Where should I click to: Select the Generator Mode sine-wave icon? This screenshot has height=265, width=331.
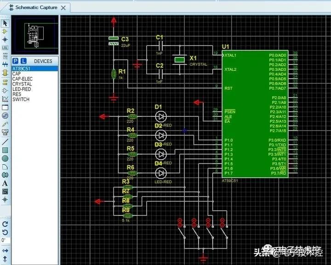[5, 115]
